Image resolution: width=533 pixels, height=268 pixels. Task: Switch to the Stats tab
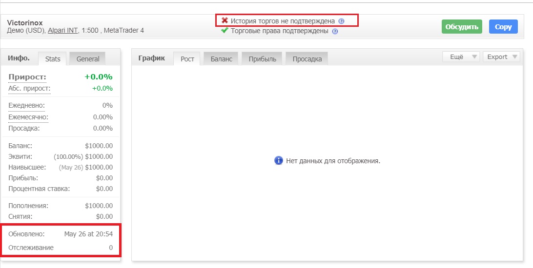click(53, 58)
